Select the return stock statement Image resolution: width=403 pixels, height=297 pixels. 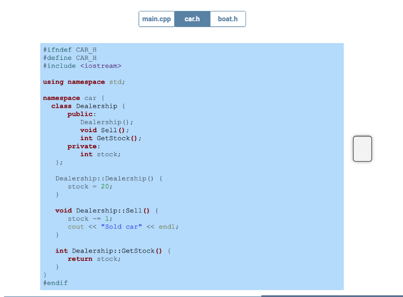[x=94, y=258]
